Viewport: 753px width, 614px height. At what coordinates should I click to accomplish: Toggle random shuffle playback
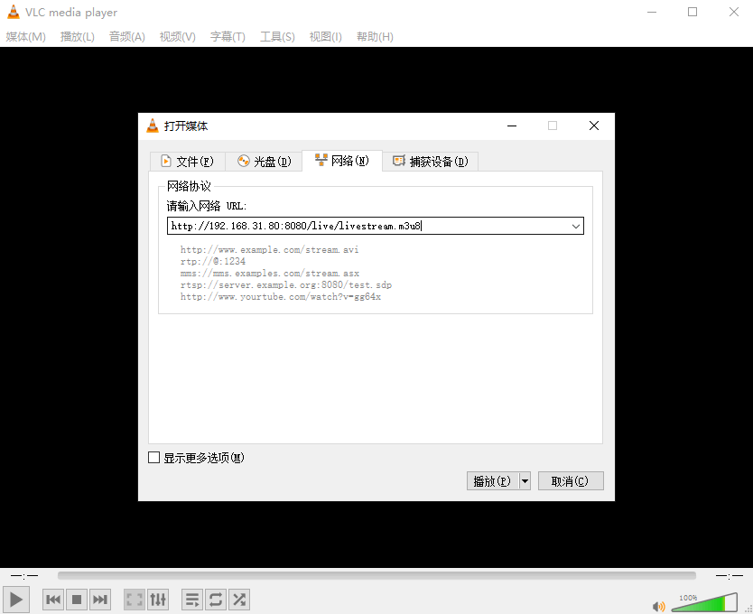click(239, 600)
